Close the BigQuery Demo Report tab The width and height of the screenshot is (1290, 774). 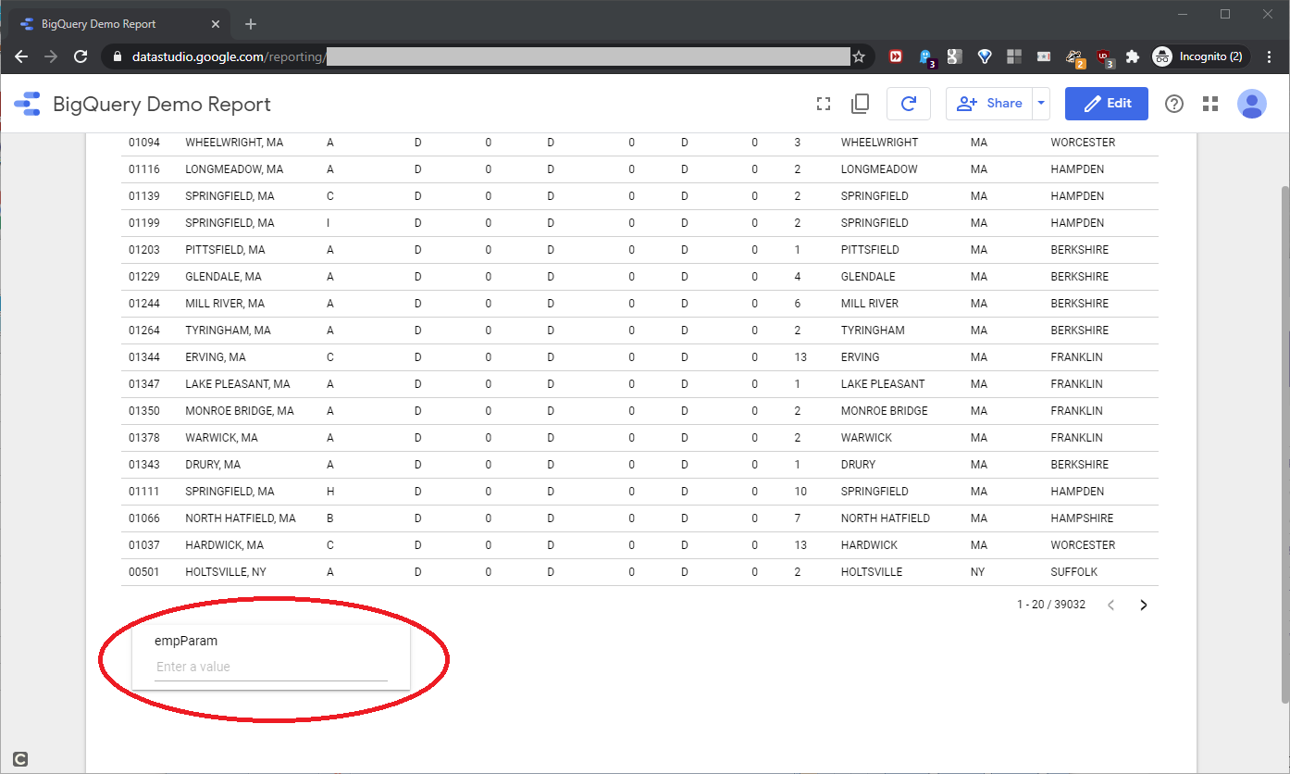coord(217,24)
